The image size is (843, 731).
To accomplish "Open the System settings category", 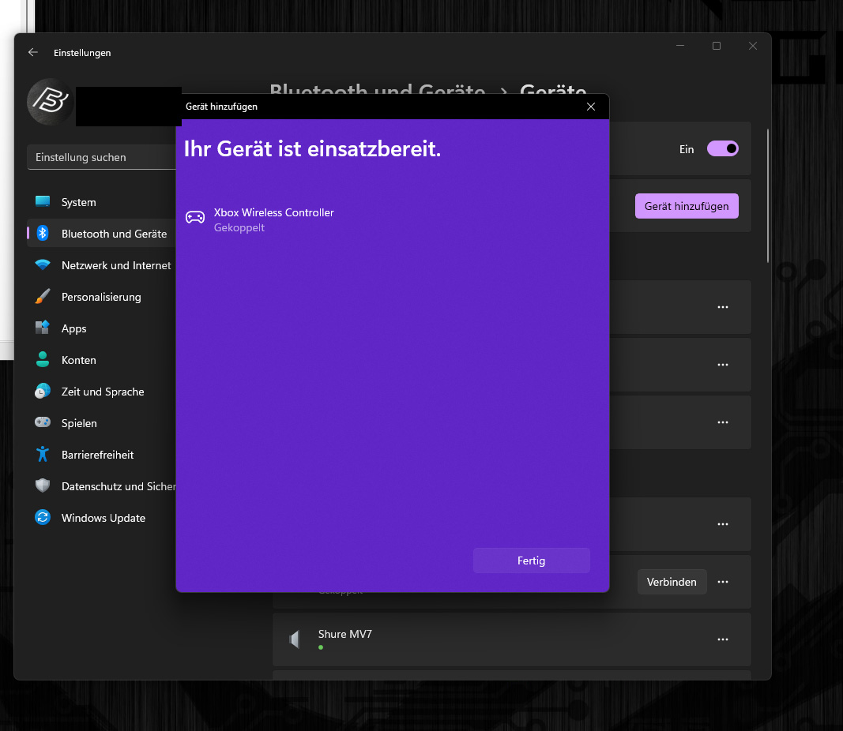I will coord(102,202).
